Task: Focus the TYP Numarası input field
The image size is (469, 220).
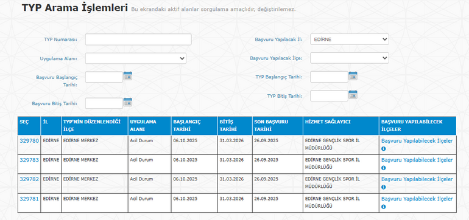Action: 138,40
